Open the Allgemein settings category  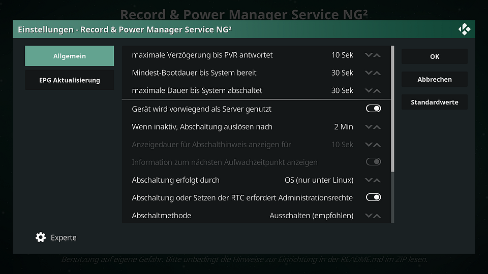70,56
